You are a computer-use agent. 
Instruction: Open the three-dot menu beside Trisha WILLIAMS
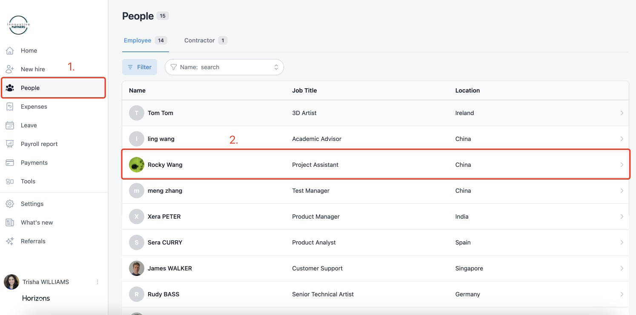click(x=97, y=282)
